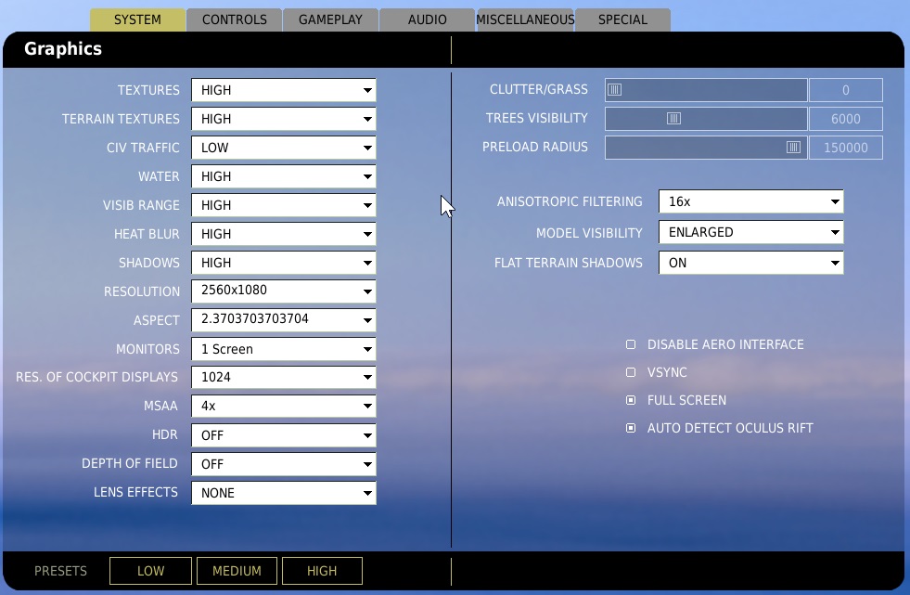910x595 pixels.
Task: Switch to the SYSTEM tab
Action: [137, 19]
